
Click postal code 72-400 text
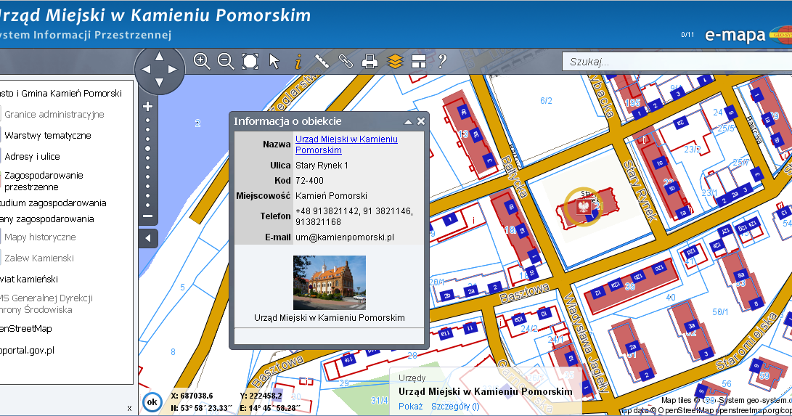(310, 180)
